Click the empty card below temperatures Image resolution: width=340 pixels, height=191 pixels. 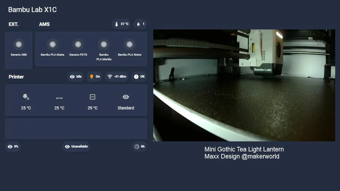[76, 129]
